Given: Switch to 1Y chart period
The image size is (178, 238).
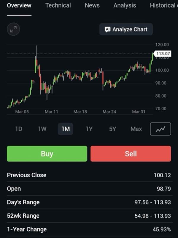Looking at the screenshot, I should point(89,129).
